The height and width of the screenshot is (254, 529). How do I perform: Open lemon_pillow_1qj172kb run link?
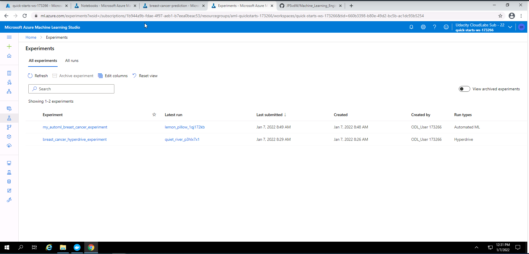click(x=185, y=127)
